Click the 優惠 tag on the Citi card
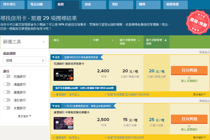The height and width of the screenshot is (140, 210). pyautogui.click(x=56, y=57)
